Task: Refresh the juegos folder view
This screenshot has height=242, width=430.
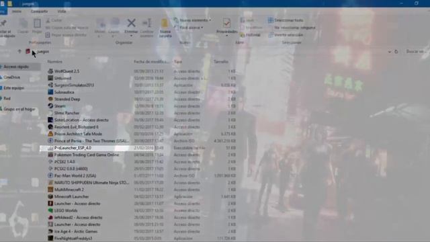Action: click(396, 52)
